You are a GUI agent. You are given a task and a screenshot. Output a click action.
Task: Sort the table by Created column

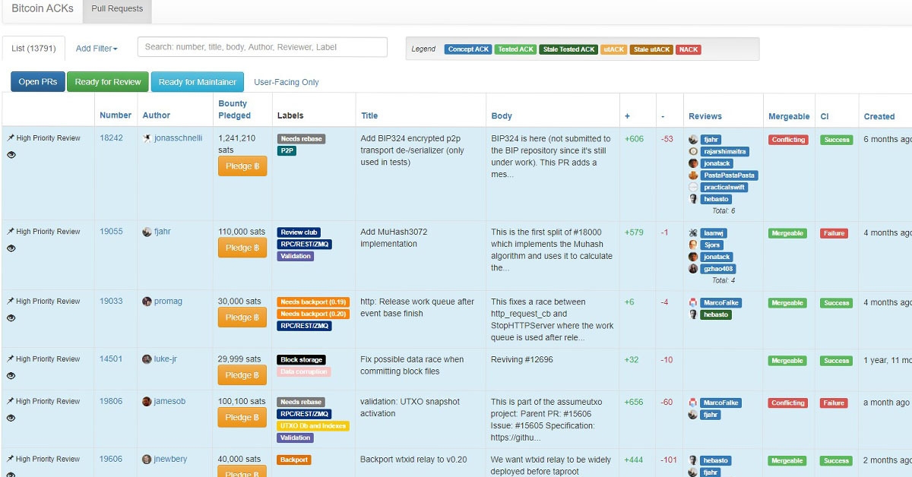879,116
